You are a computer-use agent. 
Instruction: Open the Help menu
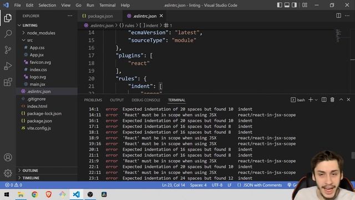pyautogui.click(x=125, y=5)
